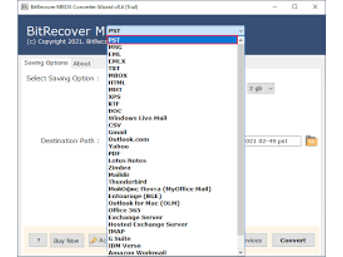Screen dimensions: 343x257
Task: Pick MBOX as the saving format
Action: 117,75
